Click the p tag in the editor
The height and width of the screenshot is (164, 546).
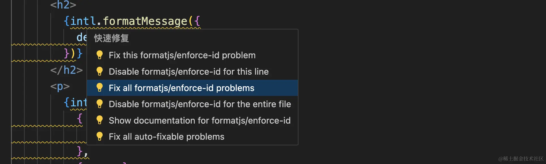pos(60,87)
